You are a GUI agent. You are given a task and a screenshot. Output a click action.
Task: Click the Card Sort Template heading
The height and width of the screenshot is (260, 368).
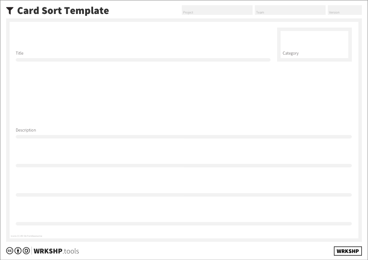pyautogui.click(x=63, y=11)
